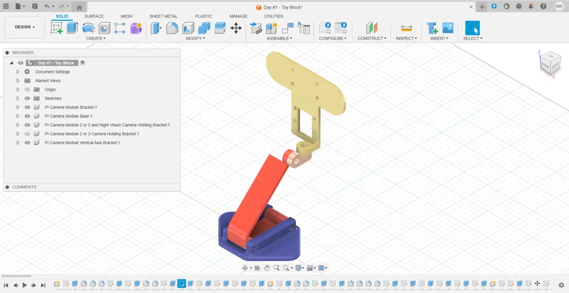Expand the Origin folder
The height and width of the screenshot is (293, 569).
point(18,90)
